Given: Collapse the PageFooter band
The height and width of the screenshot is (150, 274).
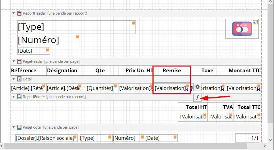Looking at the screenshot, I should tap(14, 127).
